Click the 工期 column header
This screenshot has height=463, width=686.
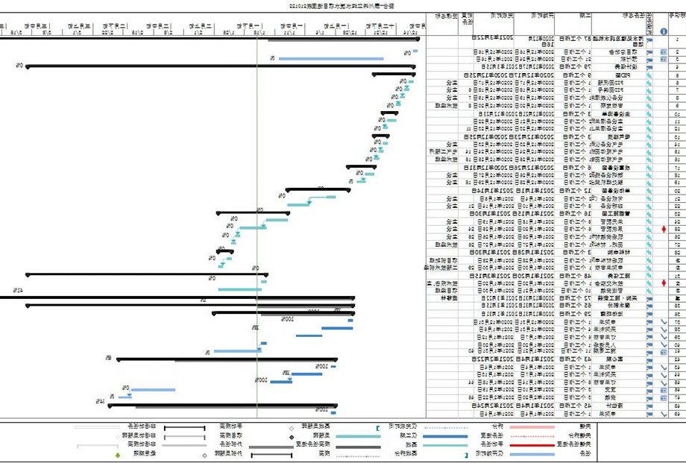(584, 15)
